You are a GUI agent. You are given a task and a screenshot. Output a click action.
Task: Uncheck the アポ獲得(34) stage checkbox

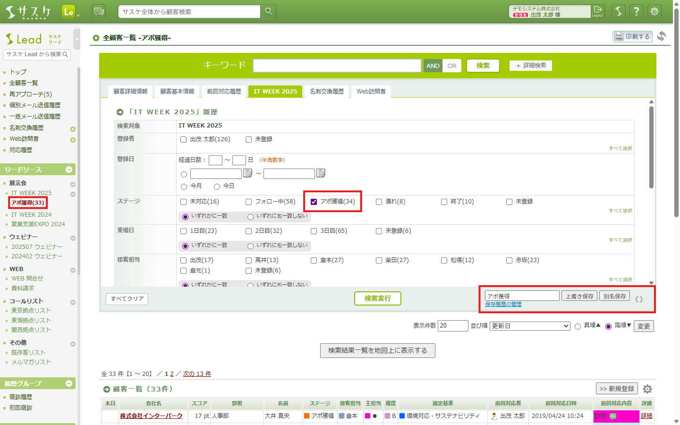click(314, 202)
